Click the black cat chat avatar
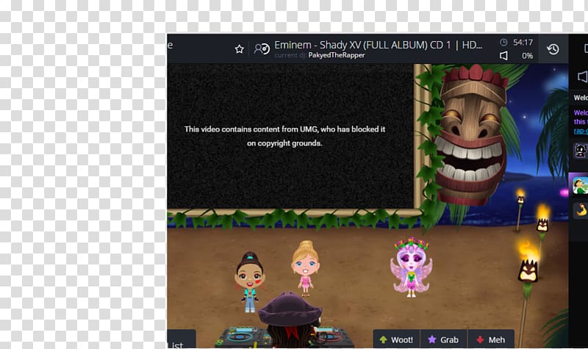The image size is (588, 349). [x=581, y=151]
